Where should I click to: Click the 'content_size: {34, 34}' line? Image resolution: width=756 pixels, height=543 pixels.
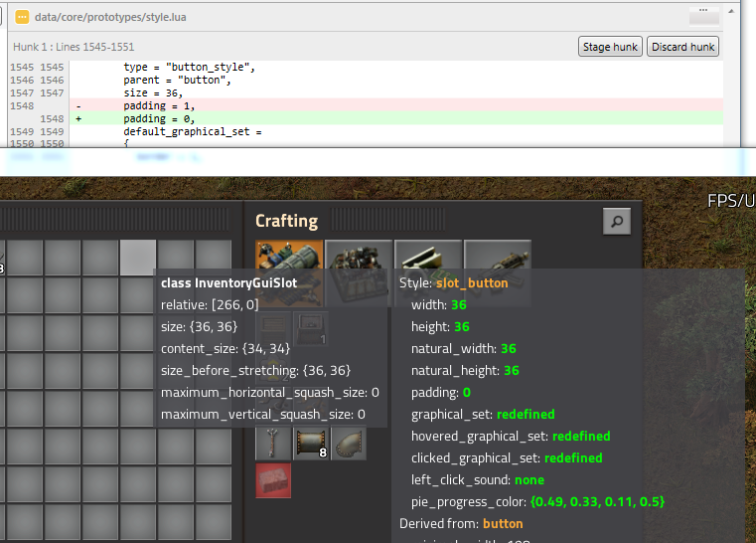pyautogui.click(x=226, y=348)
